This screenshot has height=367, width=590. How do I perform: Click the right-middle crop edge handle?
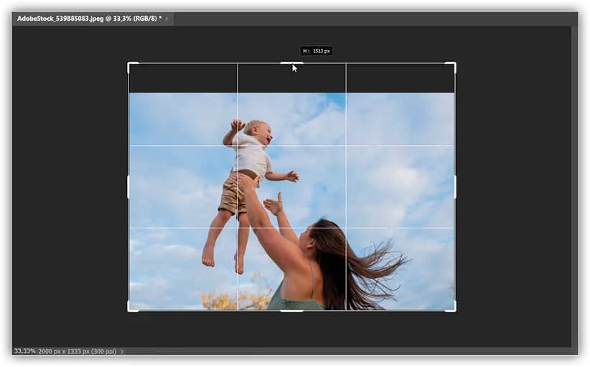[455, 187]
